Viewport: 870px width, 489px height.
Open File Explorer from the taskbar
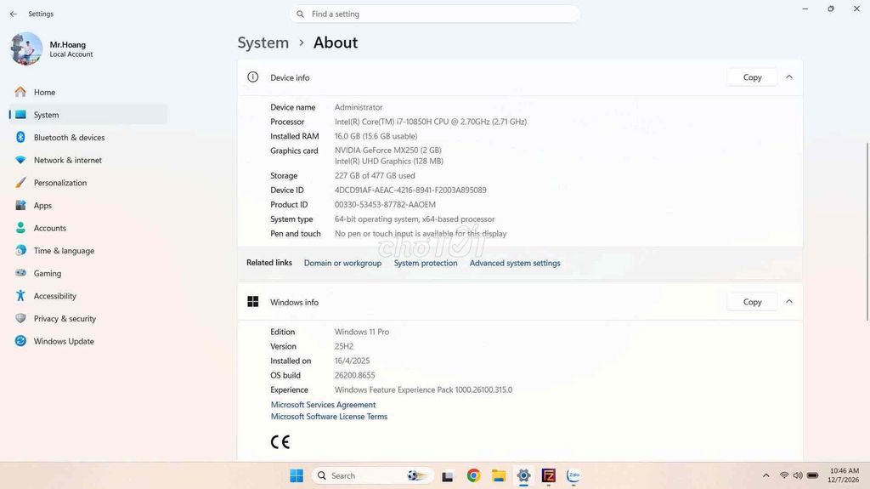pos(498,475)
